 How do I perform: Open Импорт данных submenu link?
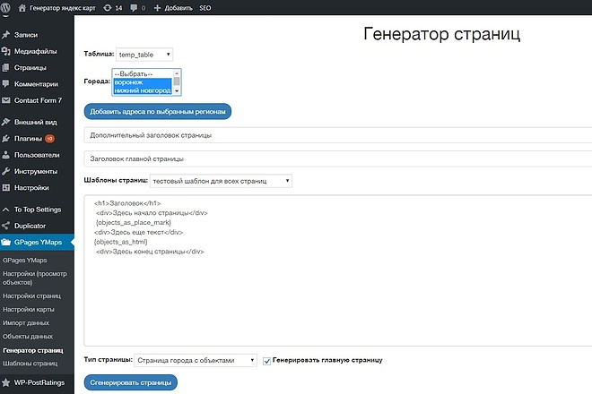[26, 322]
